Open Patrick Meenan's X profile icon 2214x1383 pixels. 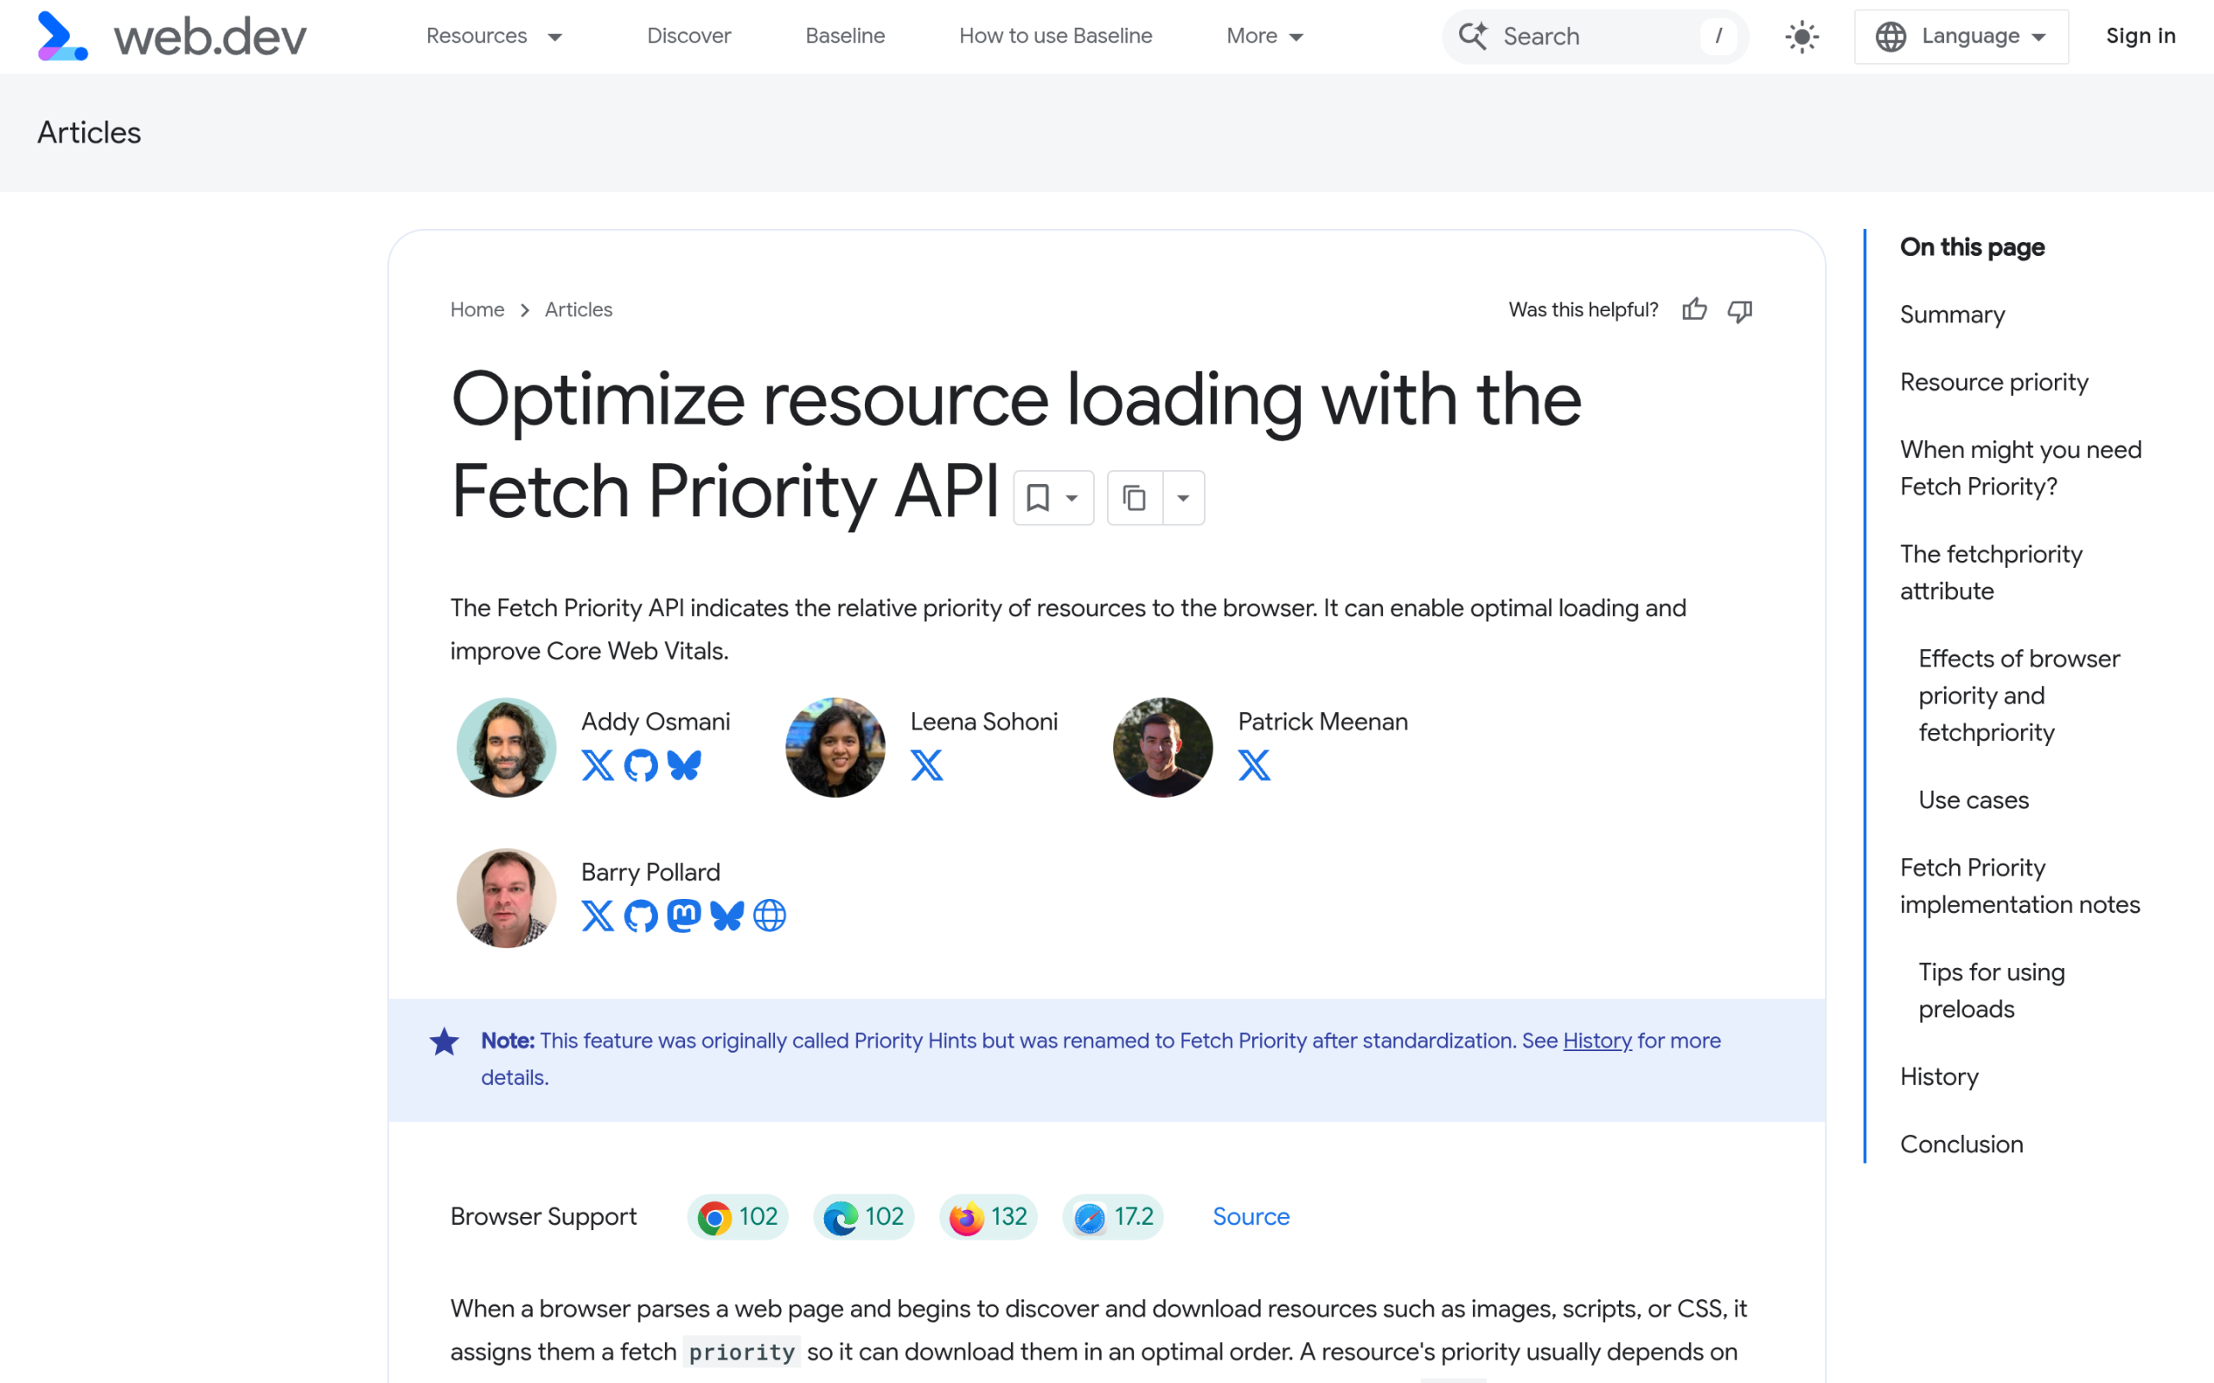coord(1253,765)
